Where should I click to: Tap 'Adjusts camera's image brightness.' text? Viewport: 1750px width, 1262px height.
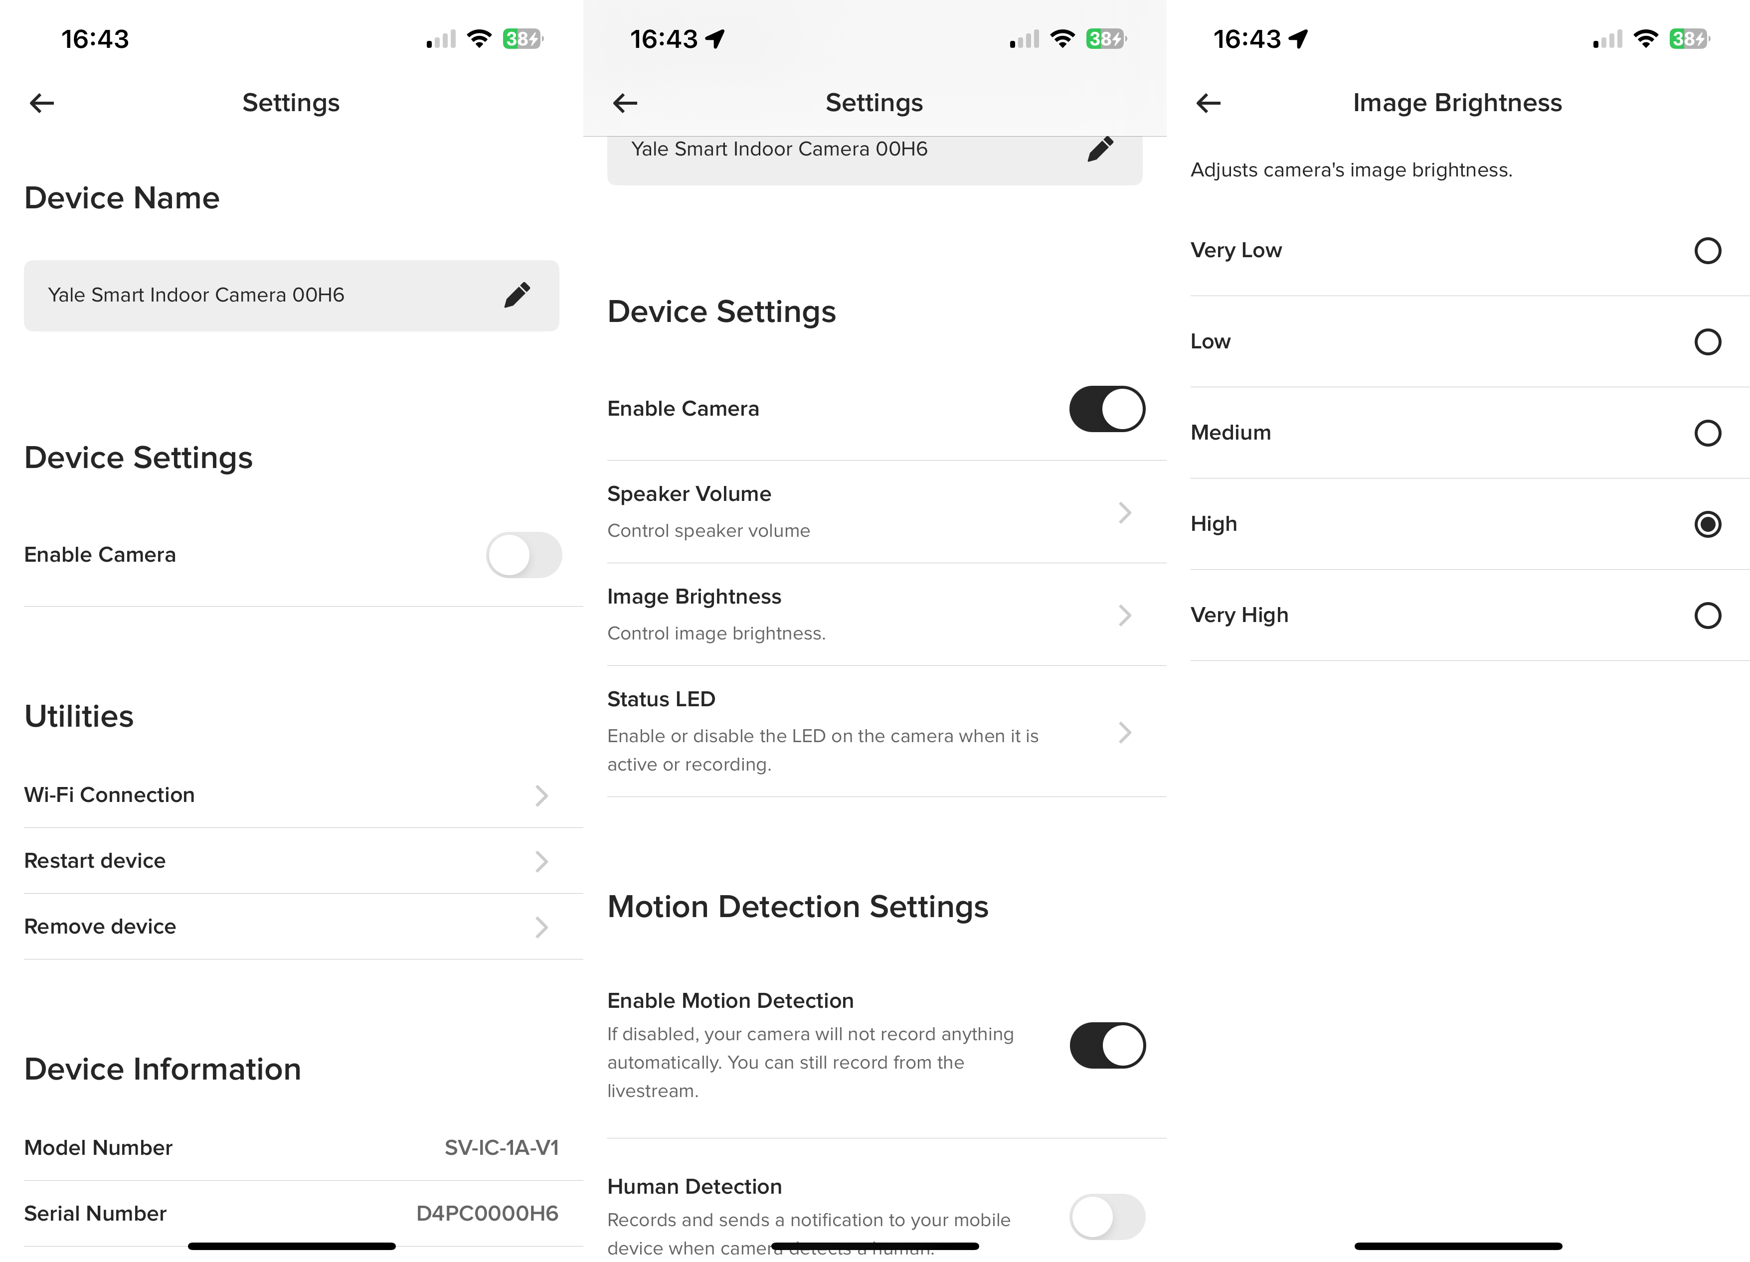click(1351, 169)
